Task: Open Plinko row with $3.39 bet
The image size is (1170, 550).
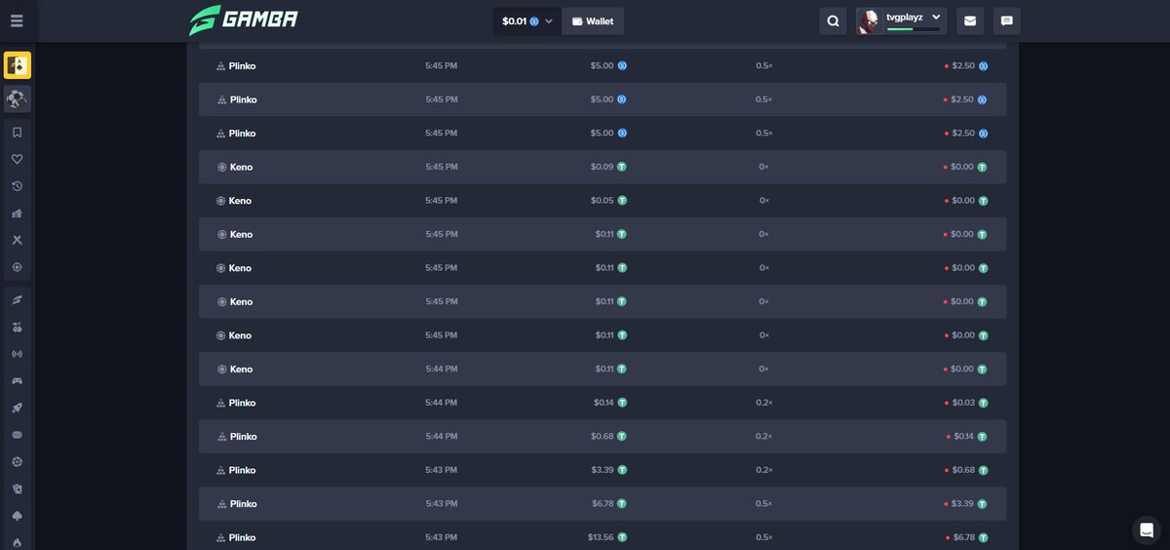Action: click(603, 470)
